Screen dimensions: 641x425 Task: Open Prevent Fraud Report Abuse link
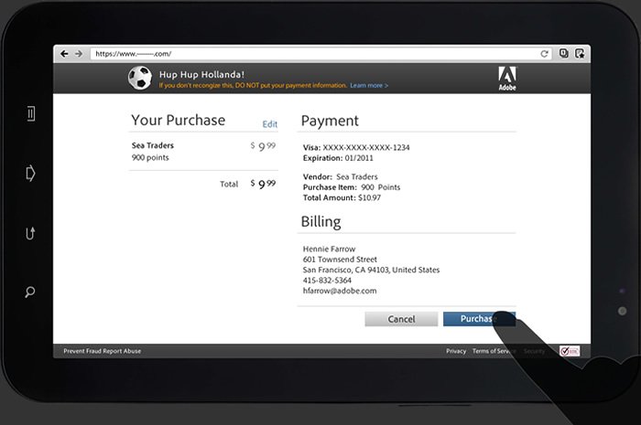103,351
